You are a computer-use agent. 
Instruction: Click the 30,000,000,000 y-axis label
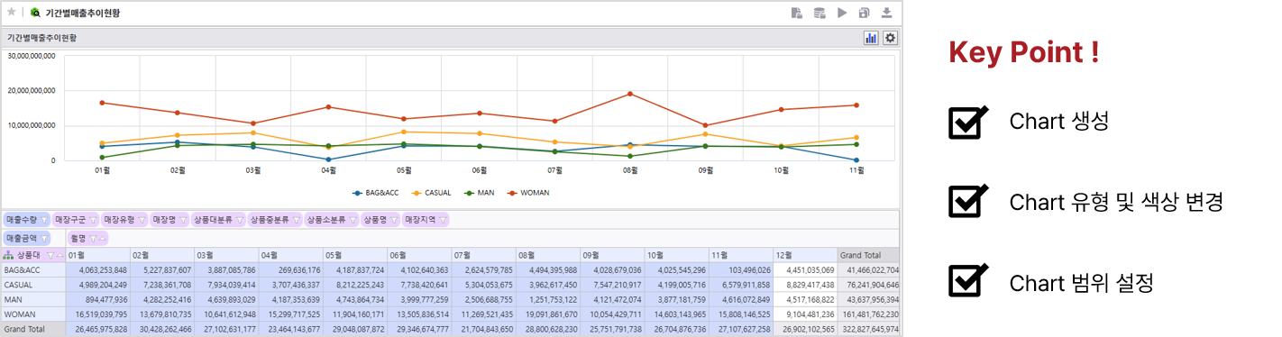tap(31, 56)
